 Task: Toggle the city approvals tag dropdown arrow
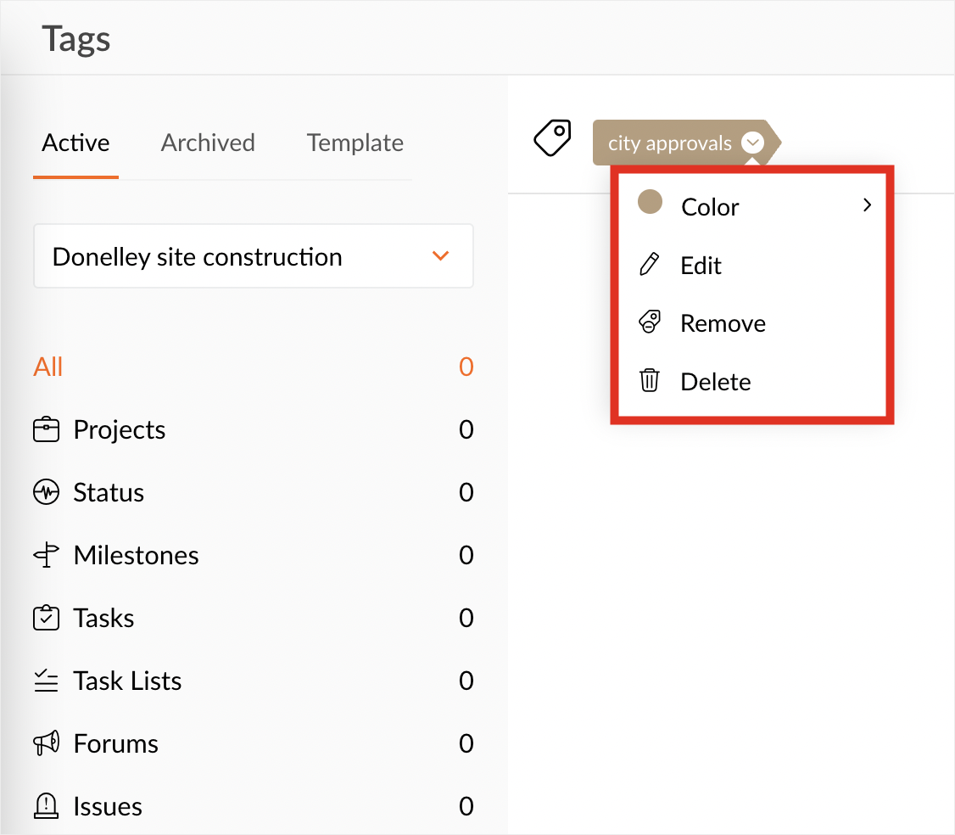tap(752, 143)
